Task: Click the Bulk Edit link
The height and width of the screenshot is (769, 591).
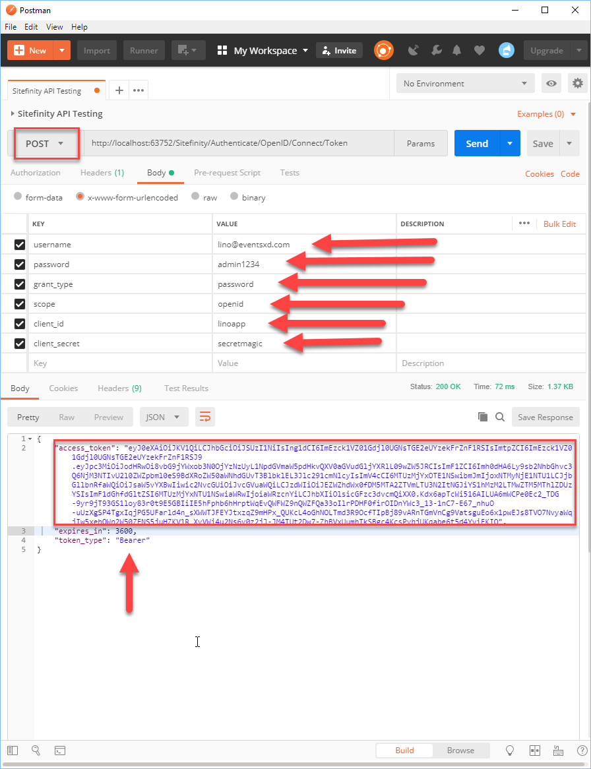Action: pos(559,224)
